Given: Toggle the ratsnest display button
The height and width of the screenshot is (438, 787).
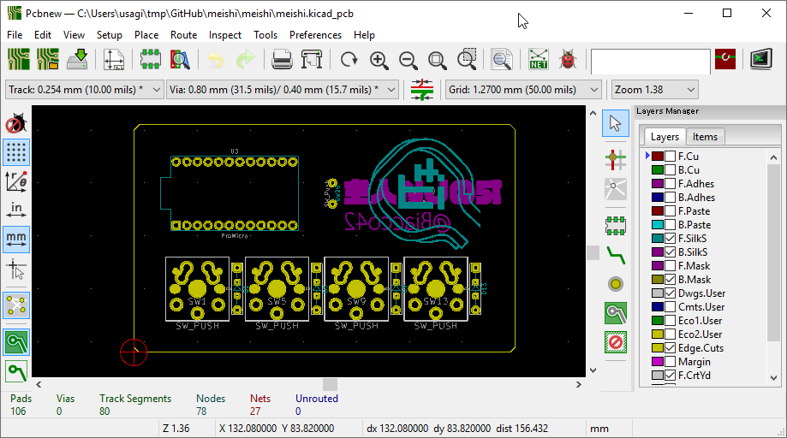Looking at the screenshot, I should point(16,305).
